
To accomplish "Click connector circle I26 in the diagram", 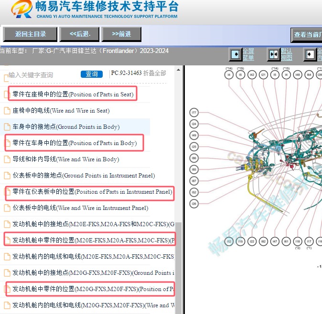I will (x=194, y=204).
